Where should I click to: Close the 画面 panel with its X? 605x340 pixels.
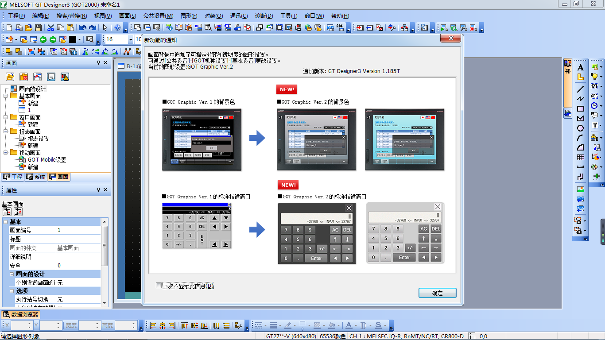pyautogui.click(x=105, y=63)
